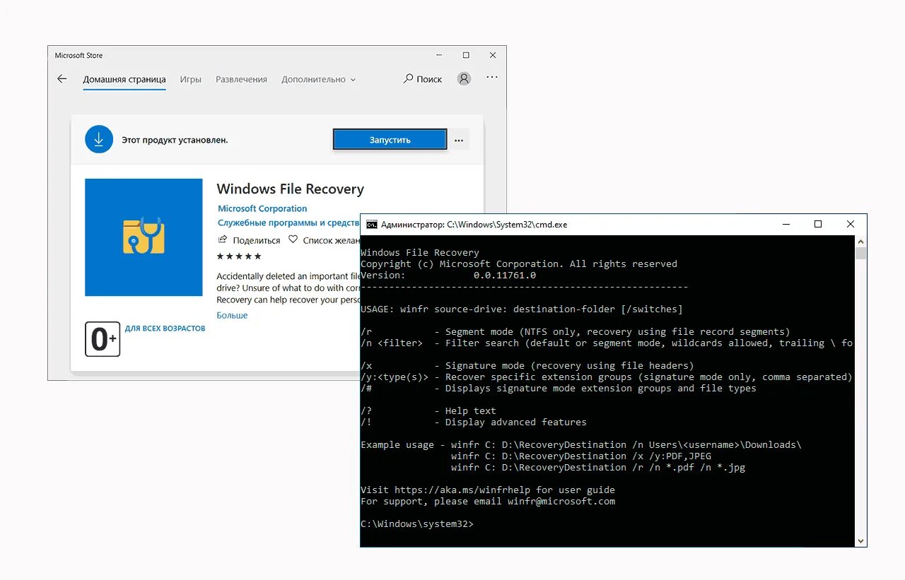905x580 pixels.
Task: Open Microsoft Corporation publisher link
Action: click(x=262, y=208)
